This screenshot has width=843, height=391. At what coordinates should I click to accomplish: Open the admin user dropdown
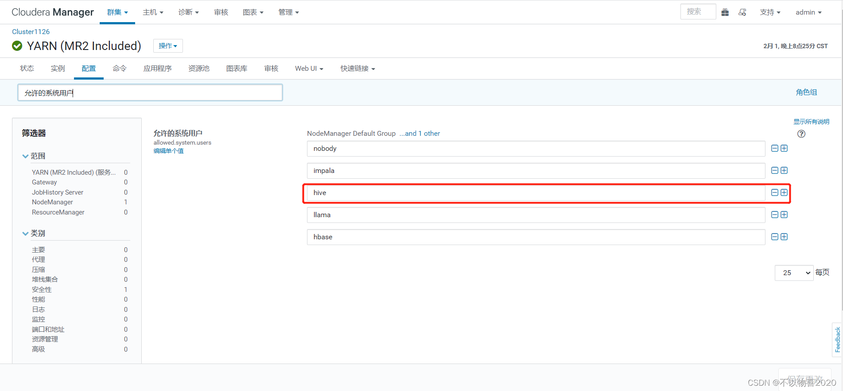click(x=808, y=12)
